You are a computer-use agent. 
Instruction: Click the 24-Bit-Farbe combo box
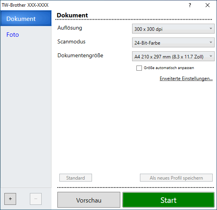[x=173, y=42]
